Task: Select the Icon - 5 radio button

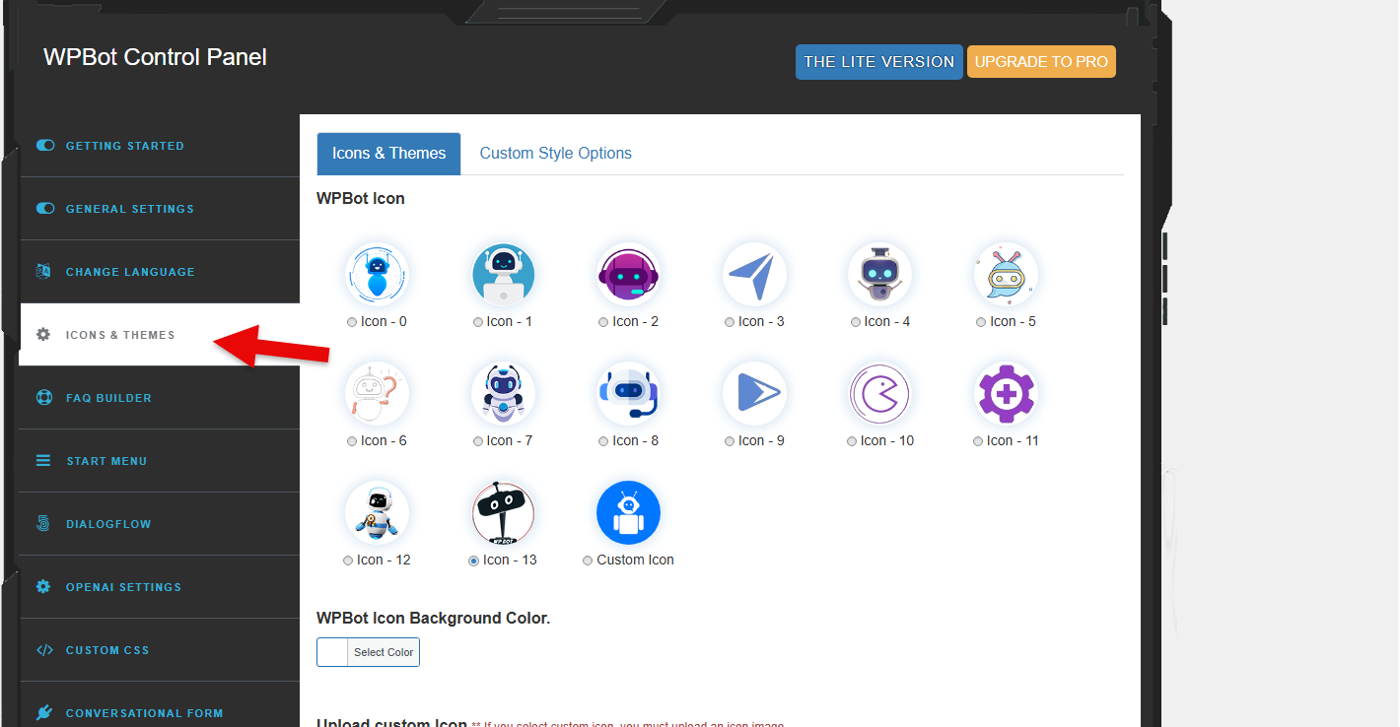Action: point(981,322)
